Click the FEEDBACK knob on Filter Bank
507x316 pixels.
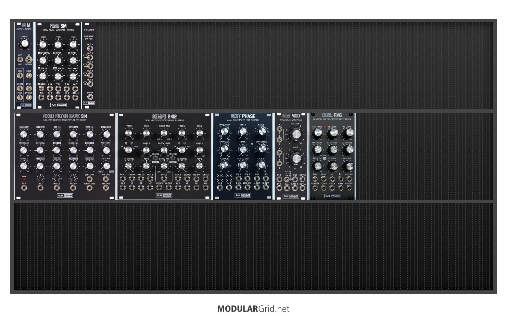point(24,150)
